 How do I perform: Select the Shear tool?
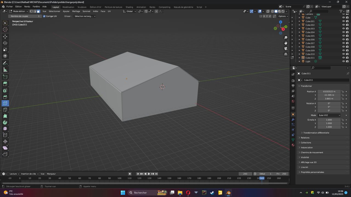click(x=5, y=148)
